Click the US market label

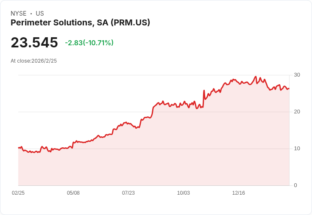coord(40,14)
